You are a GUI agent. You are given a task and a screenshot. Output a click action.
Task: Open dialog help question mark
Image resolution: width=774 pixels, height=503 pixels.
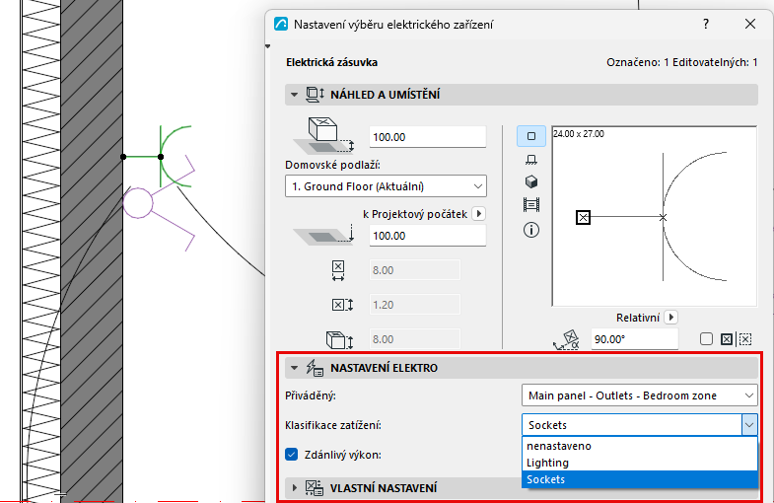pyautogui.click(x=706, y=24)
